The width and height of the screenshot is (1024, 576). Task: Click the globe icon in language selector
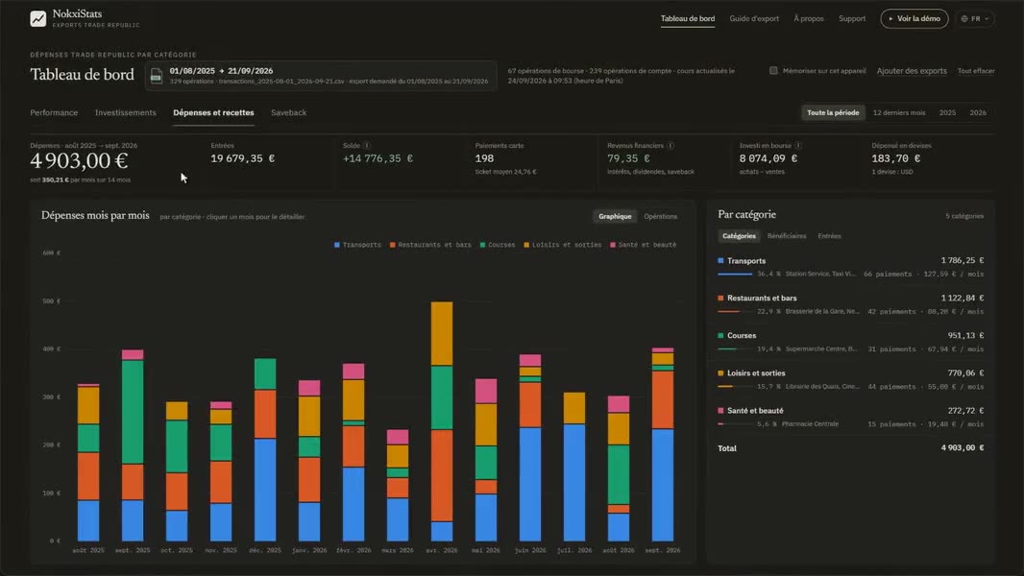(x=964, y=19)
